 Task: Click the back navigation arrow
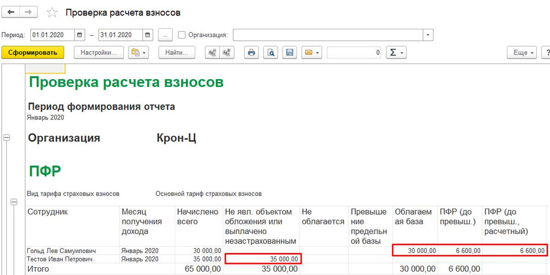click(x=11, y=12)
